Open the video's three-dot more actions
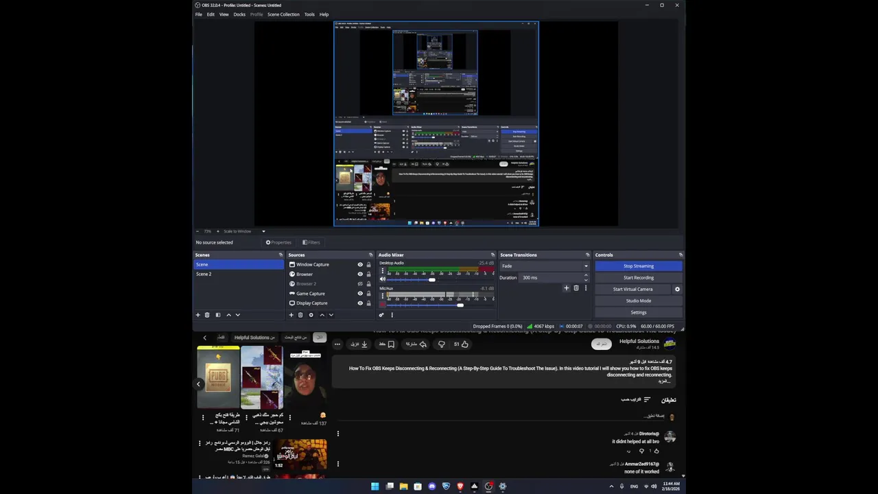The height and width of the screenshot is (494, 878). 337,344
